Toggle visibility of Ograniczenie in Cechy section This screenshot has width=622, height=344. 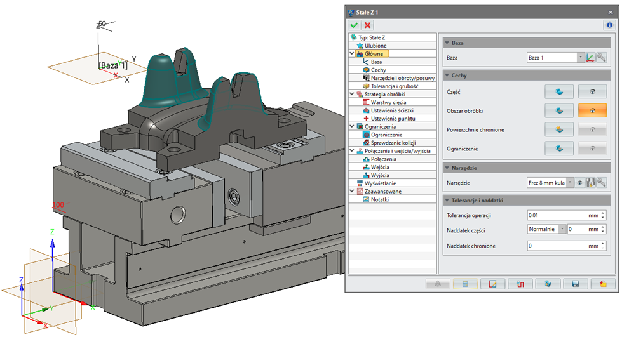click(x=592, y=149)
